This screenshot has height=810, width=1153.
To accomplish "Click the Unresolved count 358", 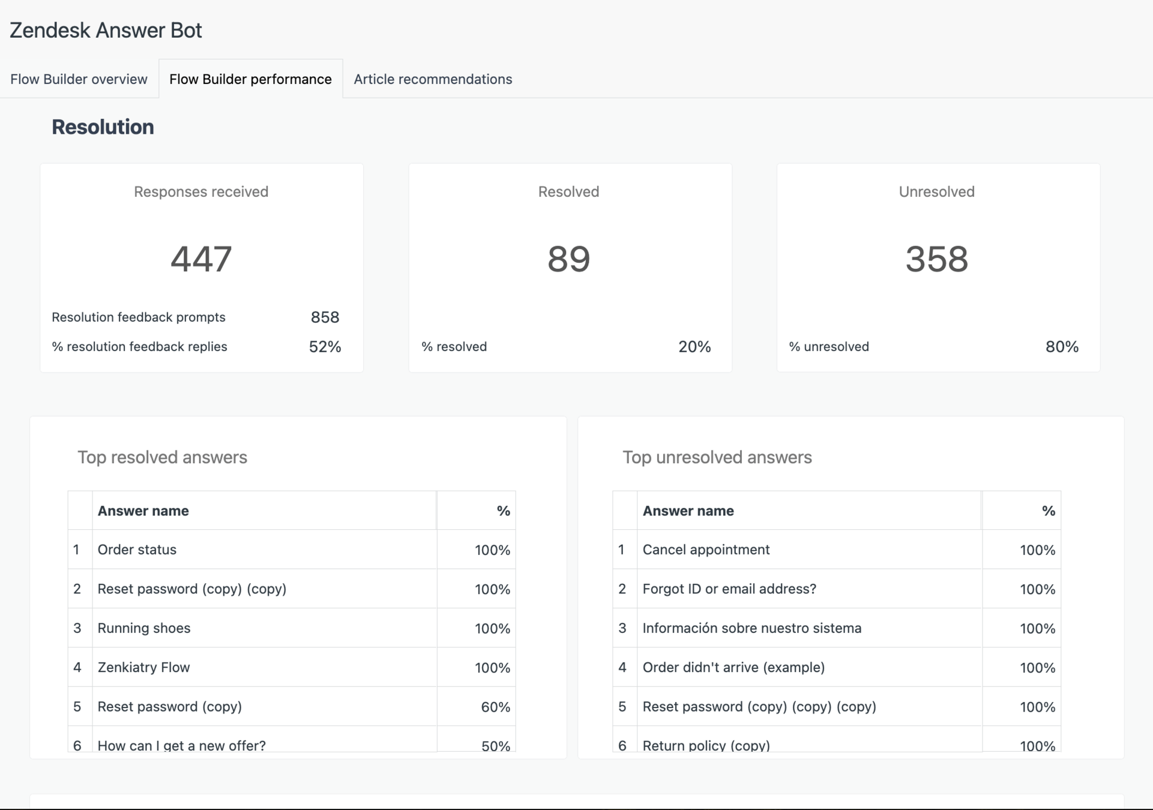I will click(x=936, y=259).
